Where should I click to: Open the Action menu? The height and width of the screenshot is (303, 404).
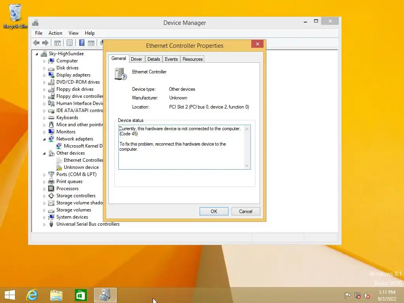click(x=55, y=33)
